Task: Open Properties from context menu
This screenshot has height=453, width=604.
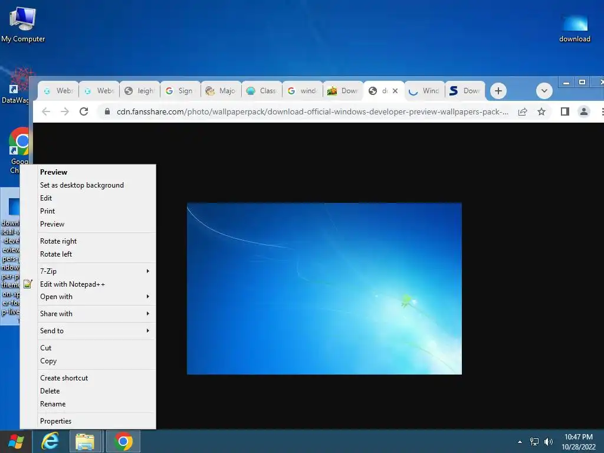Action: coord(96,421)
